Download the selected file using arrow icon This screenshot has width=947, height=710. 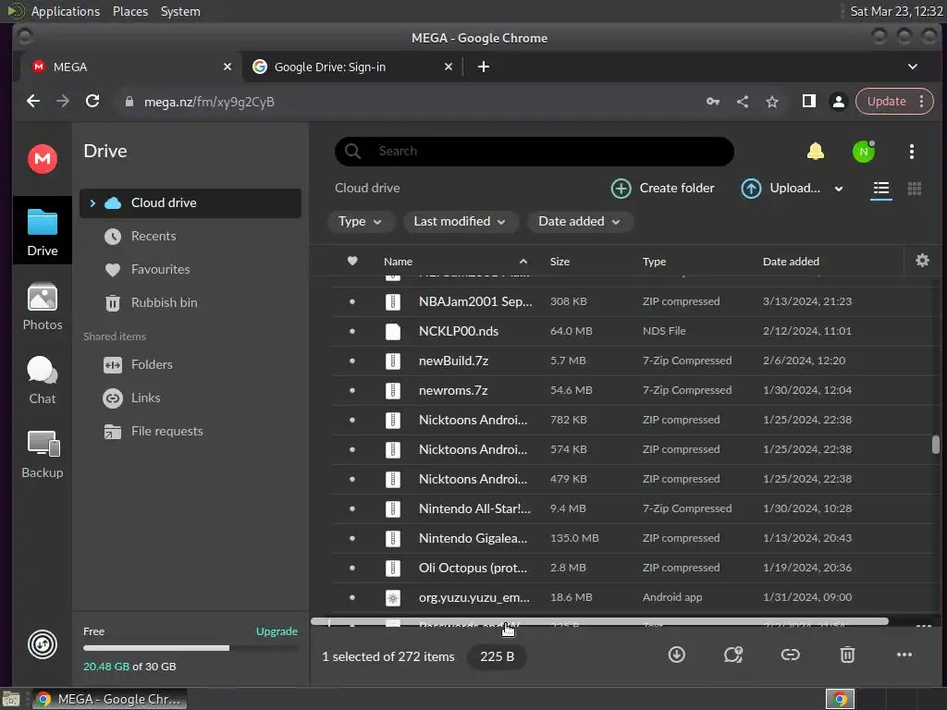point(676,655)
